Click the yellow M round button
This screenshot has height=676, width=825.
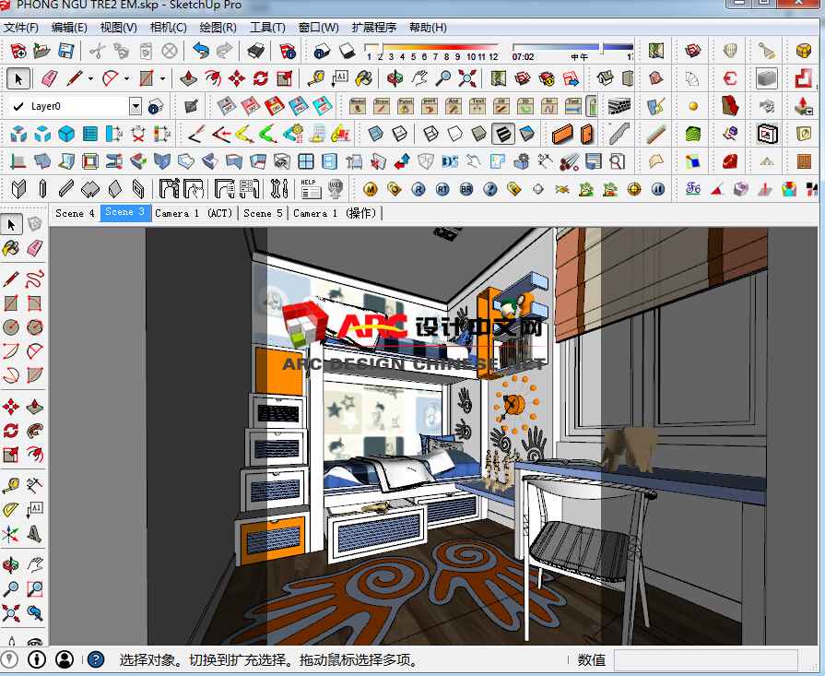[371, 188]
